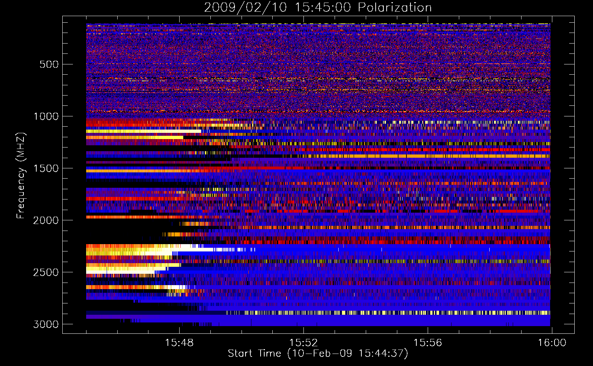This screenshot has width=593, height=366.
Task: Click the 16:00 time axis label
Action: tap(552, 343)
